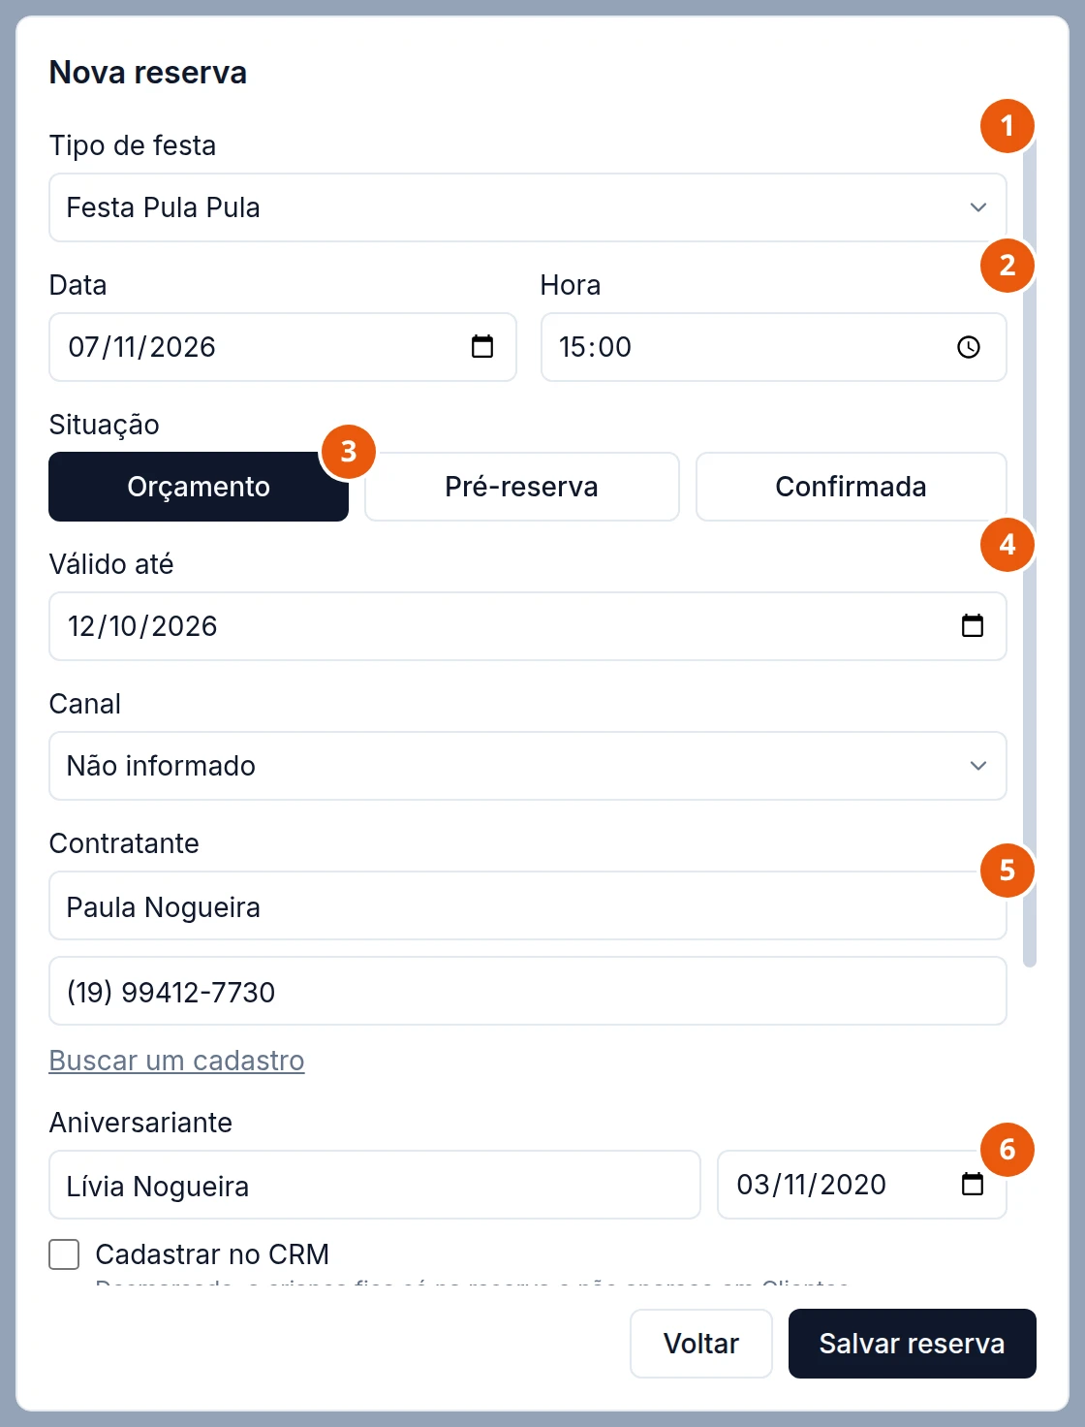Click the Nova reserva heading
Viewport: 1085px width, 1427px height.
coord(148,73)
